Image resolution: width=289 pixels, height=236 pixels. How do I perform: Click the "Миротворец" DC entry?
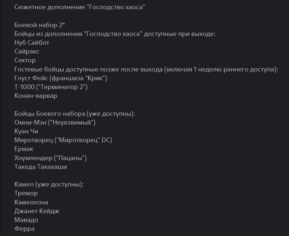point(63,140)
